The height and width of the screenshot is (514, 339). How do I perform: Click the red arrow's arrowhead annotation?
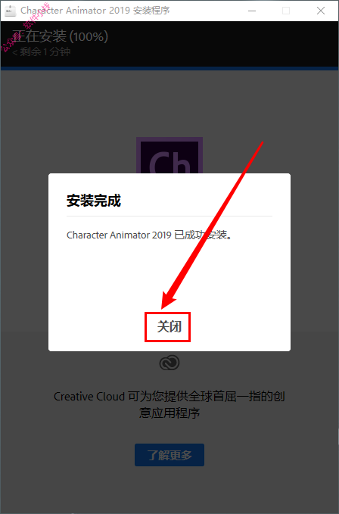[x=168, y=298]
